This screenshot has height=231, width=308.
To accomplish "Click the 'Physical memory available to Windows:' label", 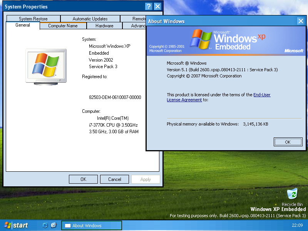I will 203,124.
